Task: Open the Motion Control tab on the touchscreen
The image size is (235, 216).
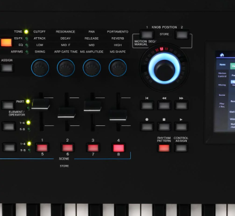Action: [x=222, y=75]
